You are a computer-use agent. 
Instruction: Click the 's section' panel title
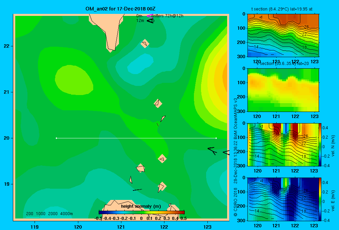pyautogui.click(x=283, y=64)
